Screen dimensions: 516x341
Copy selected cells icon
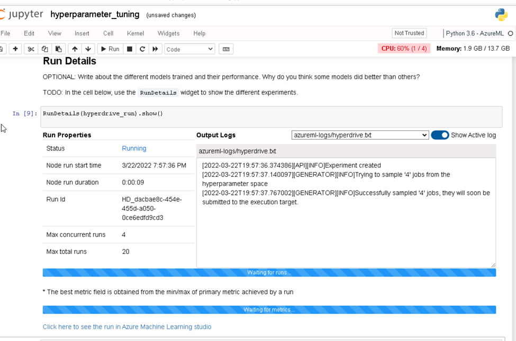click(x=45, y=49)
